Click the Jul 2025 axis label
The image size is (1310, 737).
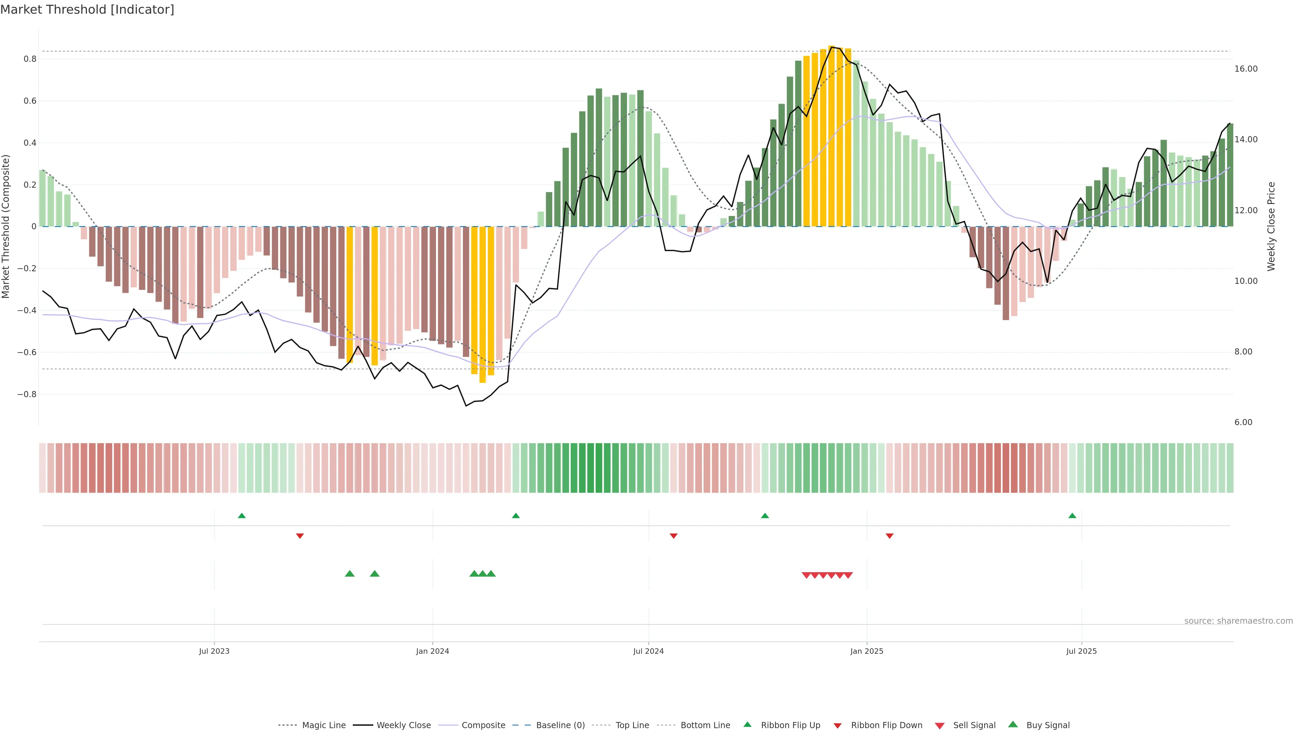coord(1081,651)
